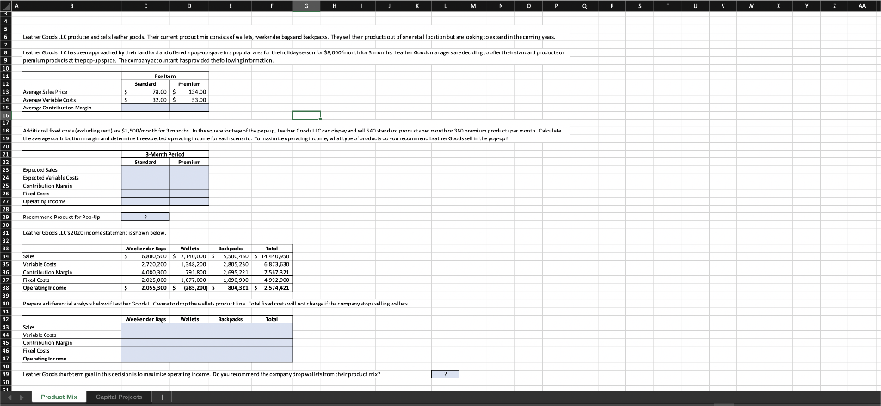Image resolution: width=881 pixels, height=406 pixels.
Task: Click Premium Contribution Margin cell in 3-Month table
Action: tap(189, 185)
